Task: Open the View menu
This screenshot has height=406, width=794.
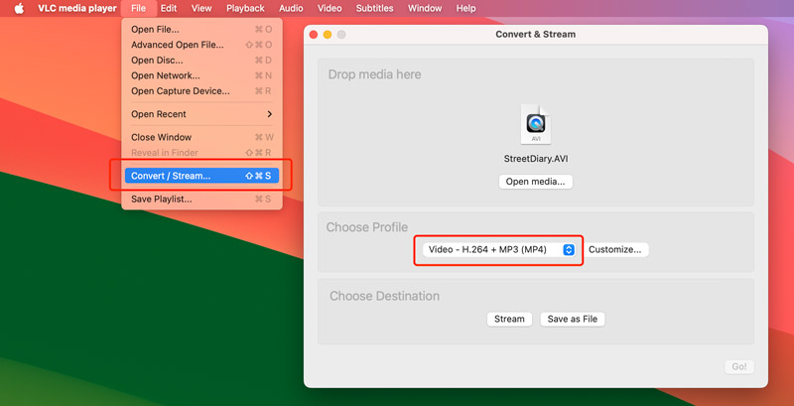Action: click(x=201, y=9)
